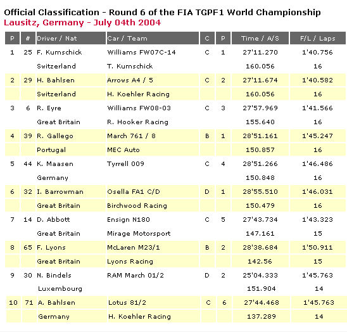Screen dimensions: 347x332
Task: Click the Birchwood Racing team entry
Action: [137, 206]
